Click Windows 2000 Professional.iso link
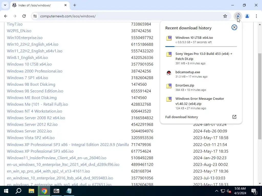Viewport: 262px width, 196px height. (35, 71)
